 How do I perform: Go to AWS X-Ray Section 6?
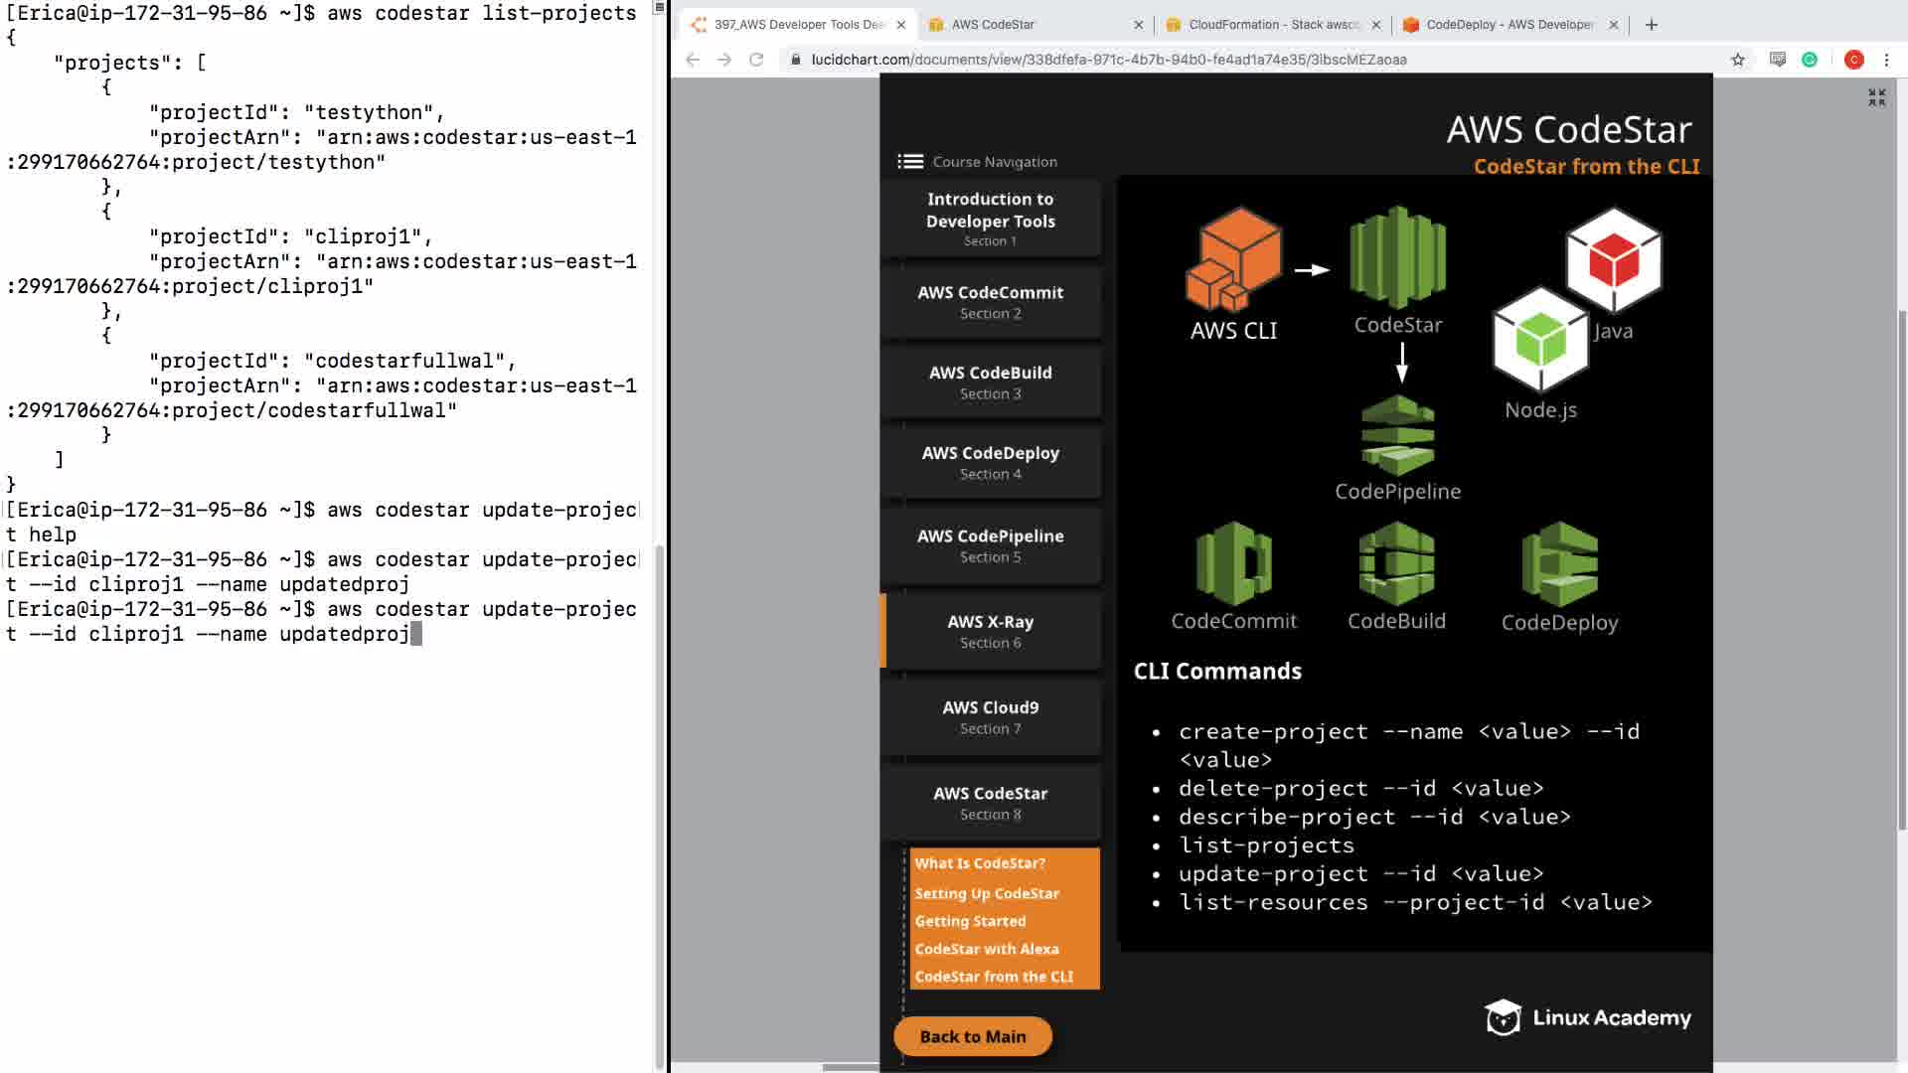(x=990, y=631)
